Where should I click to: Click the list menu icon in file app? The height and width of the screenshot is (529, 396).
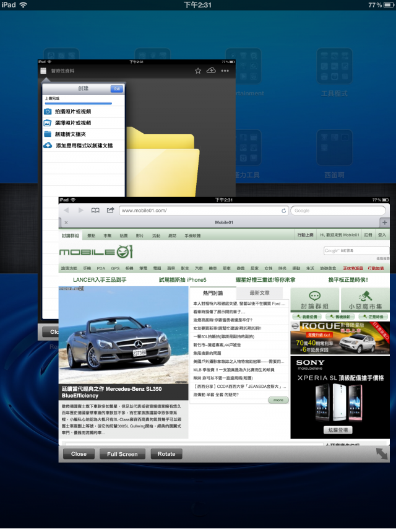tap(43, 71)
